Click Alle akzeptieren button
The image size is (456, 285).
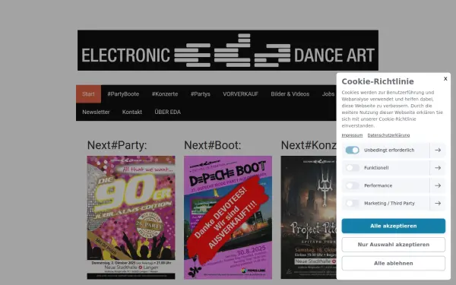tap(393, 226)
